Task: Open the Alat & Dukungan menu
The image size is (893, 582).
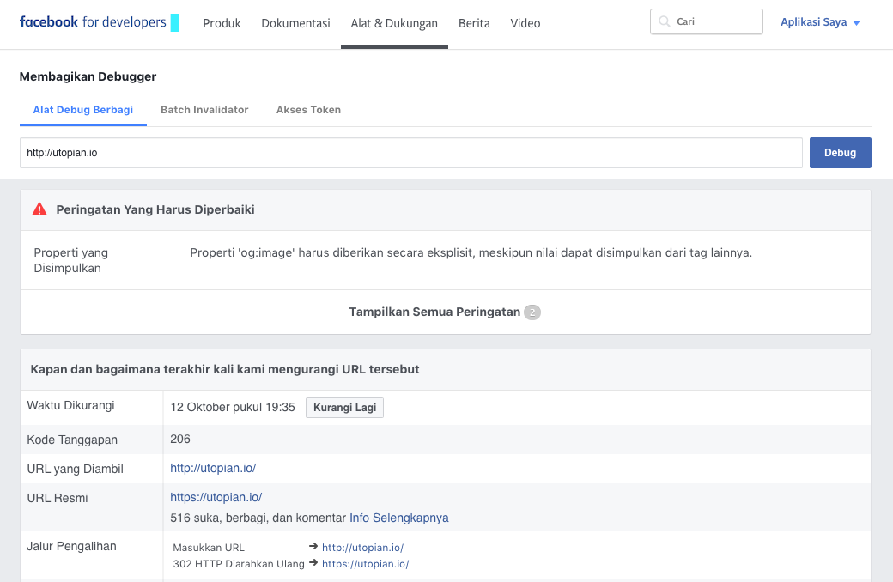Action: (394, 23)
